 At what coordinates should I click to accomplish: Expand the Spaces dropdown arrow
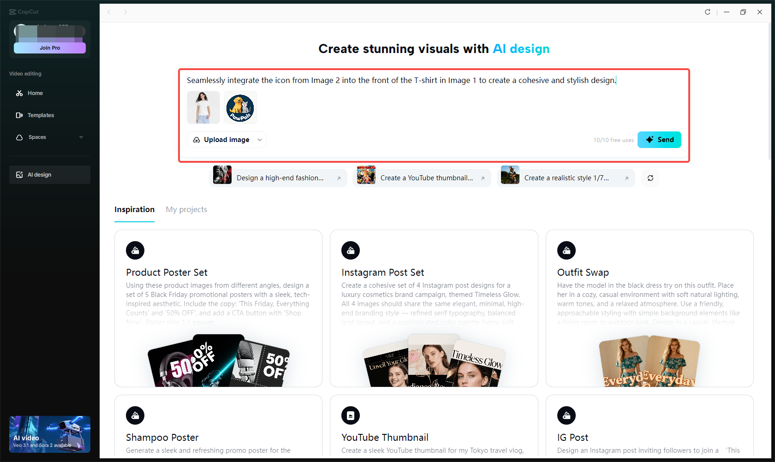(x=81, y=137)
